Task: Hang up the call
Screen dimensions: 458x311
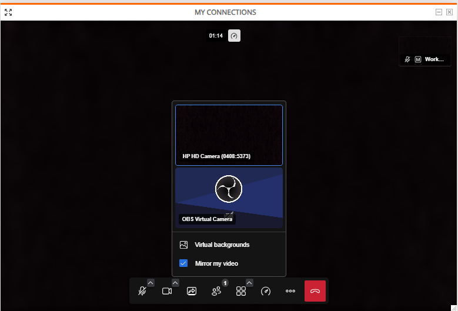Action: click(315, 291)
